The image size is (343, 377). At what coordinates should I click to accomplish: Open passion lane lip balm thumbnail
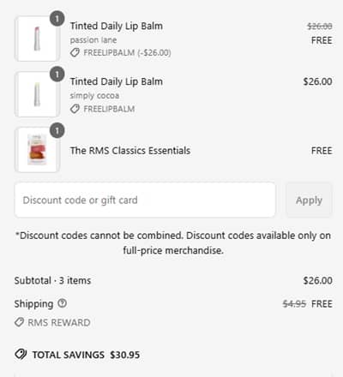point(37,39)
